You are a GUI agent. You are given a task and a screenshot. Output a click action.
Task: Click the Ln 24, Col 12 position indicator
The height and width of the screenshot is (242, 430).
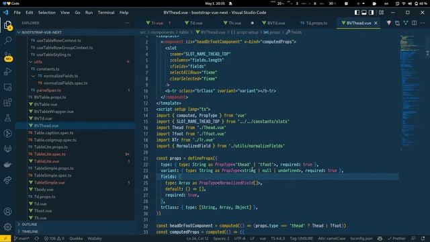tap(198, 239)
